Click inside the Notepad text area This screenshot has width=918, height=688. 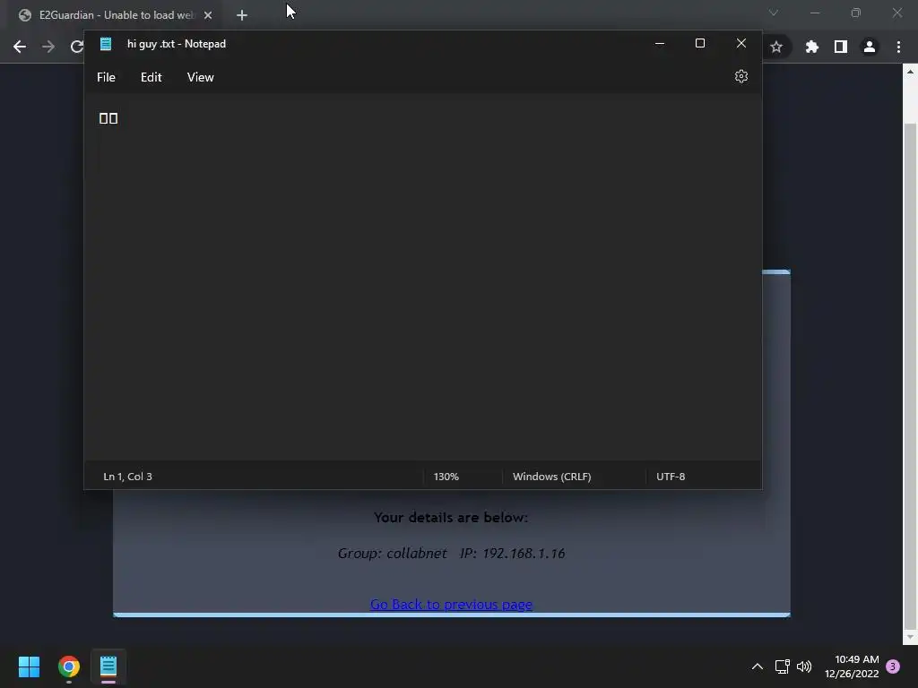pyautogui.click(x=423, y=276)
